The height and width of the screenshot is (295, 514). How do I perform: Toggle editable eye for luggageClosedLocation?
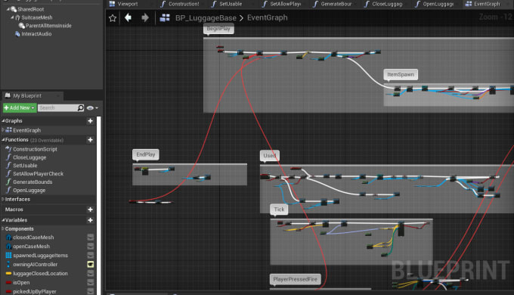[91, 273]
